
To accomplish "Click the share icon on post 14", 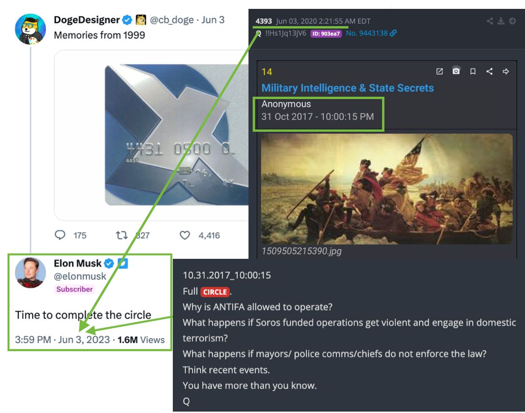I will pos(489,71).
